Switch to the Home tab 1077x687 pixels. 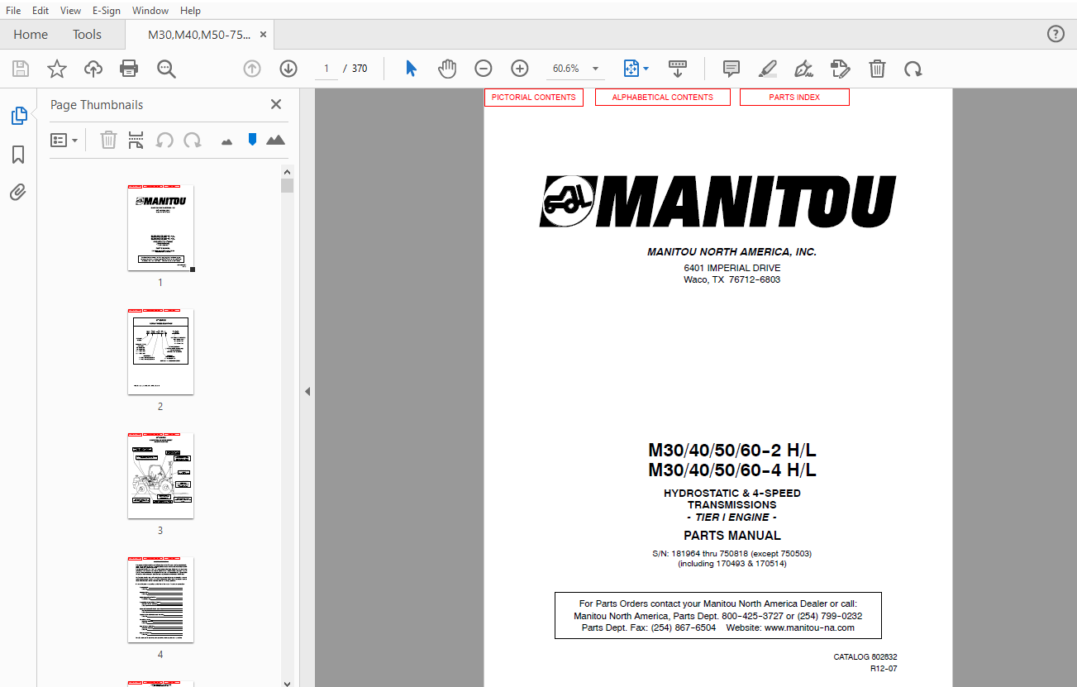pyautogui.click(x=31, y=35)
